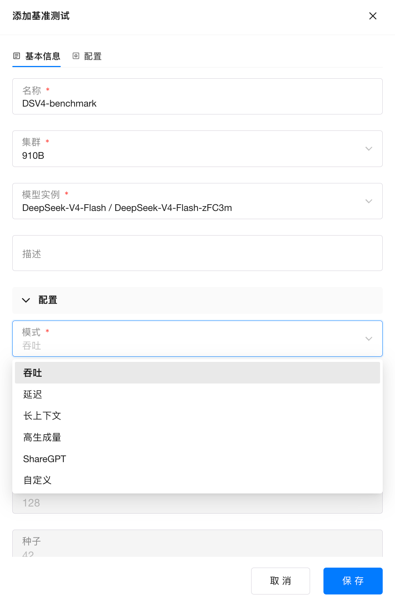The image size is (395, 609).
Task: Edit the 名称 input field
Action: click(197, 103)
